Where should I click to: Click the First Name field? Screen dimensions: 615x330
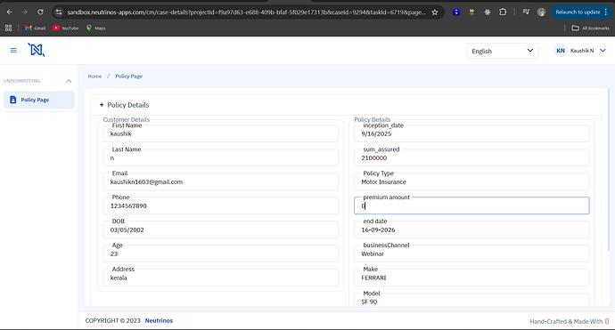(220, 133)
